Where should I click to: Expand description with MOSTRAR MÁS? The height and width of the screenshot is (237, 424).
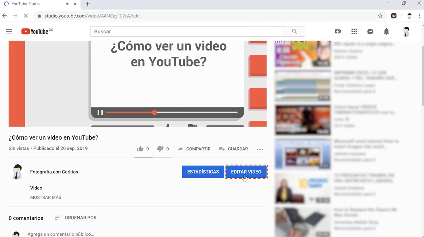coord(46,197)
